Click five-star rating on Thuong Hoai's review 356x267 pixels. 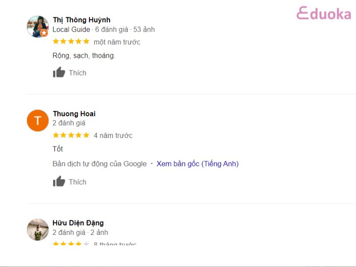(x=71, y=135)
